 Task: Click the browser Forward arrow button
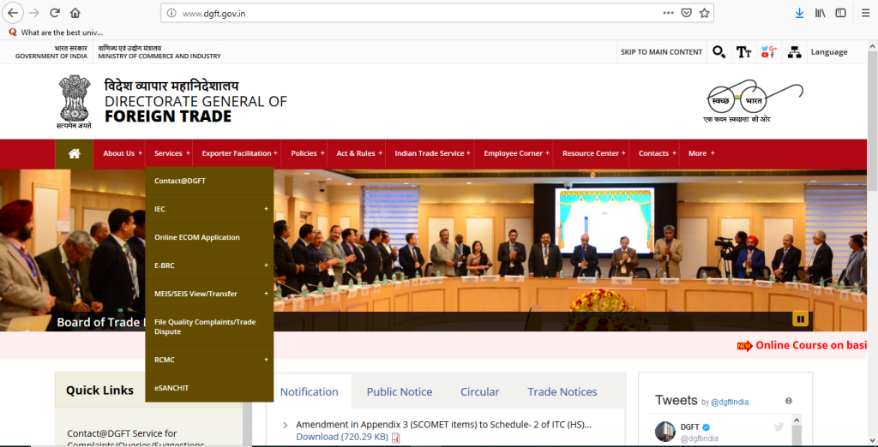pos(34,13)
